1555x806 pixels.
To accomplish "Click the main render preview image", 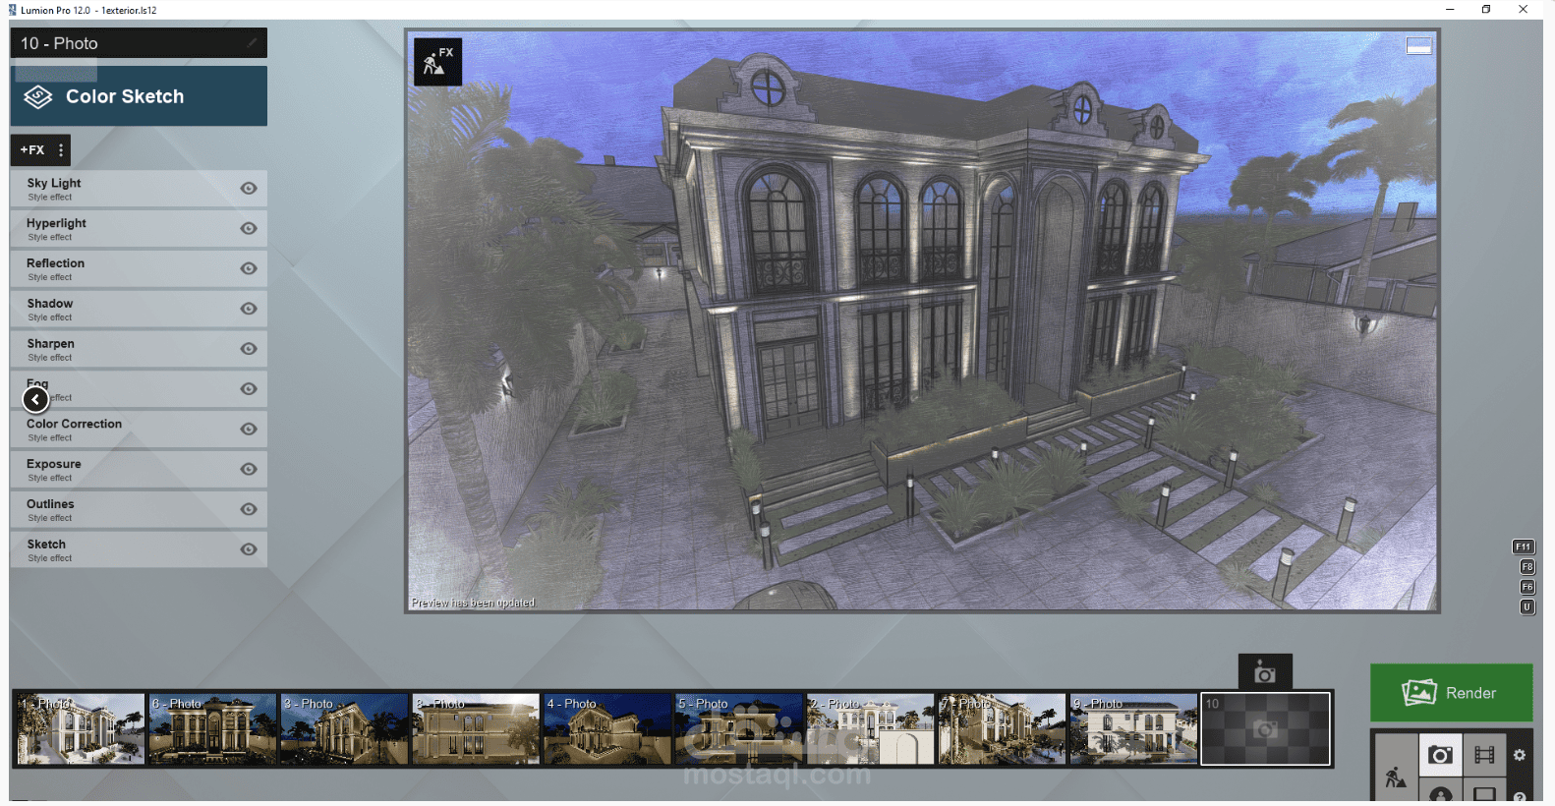I will [x=922, y=320].
